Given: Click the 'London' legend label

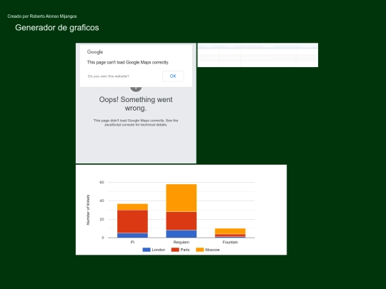Looking at the screenshot, I should point(158,250).
